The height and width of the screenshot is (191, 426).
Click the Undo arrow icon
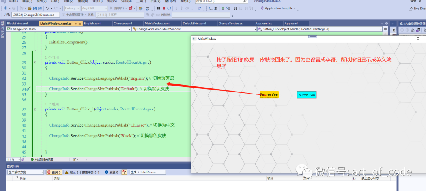(48, 8)
